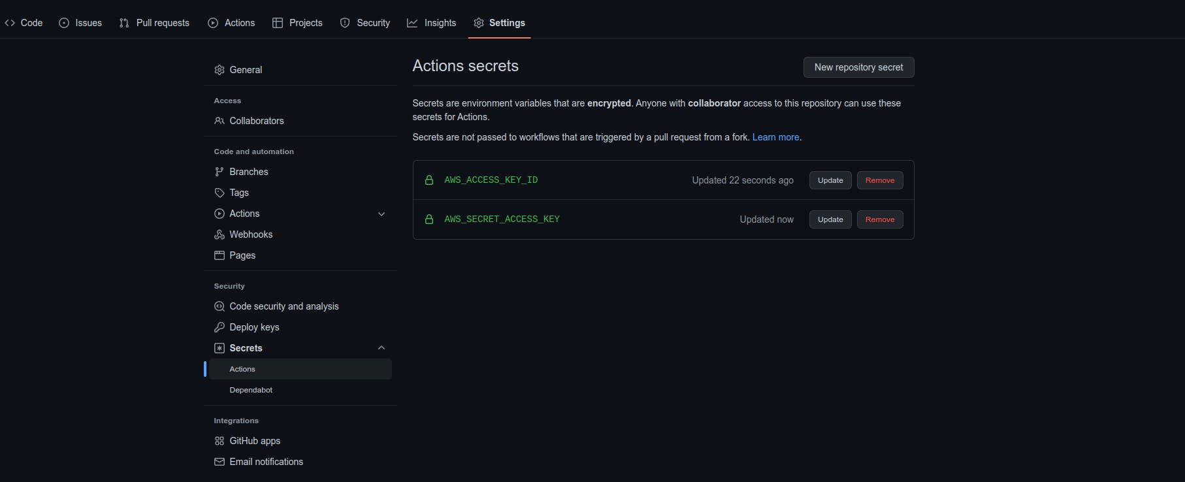Click the Pages browser icon
1185x482 pixels.
(219, 255)
